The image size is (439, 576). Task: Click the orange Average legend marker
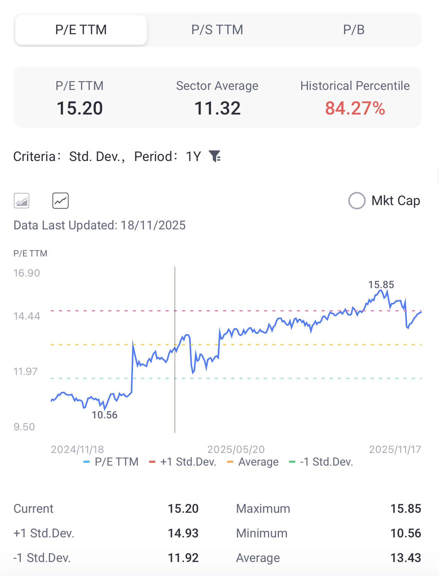[230, 462]
